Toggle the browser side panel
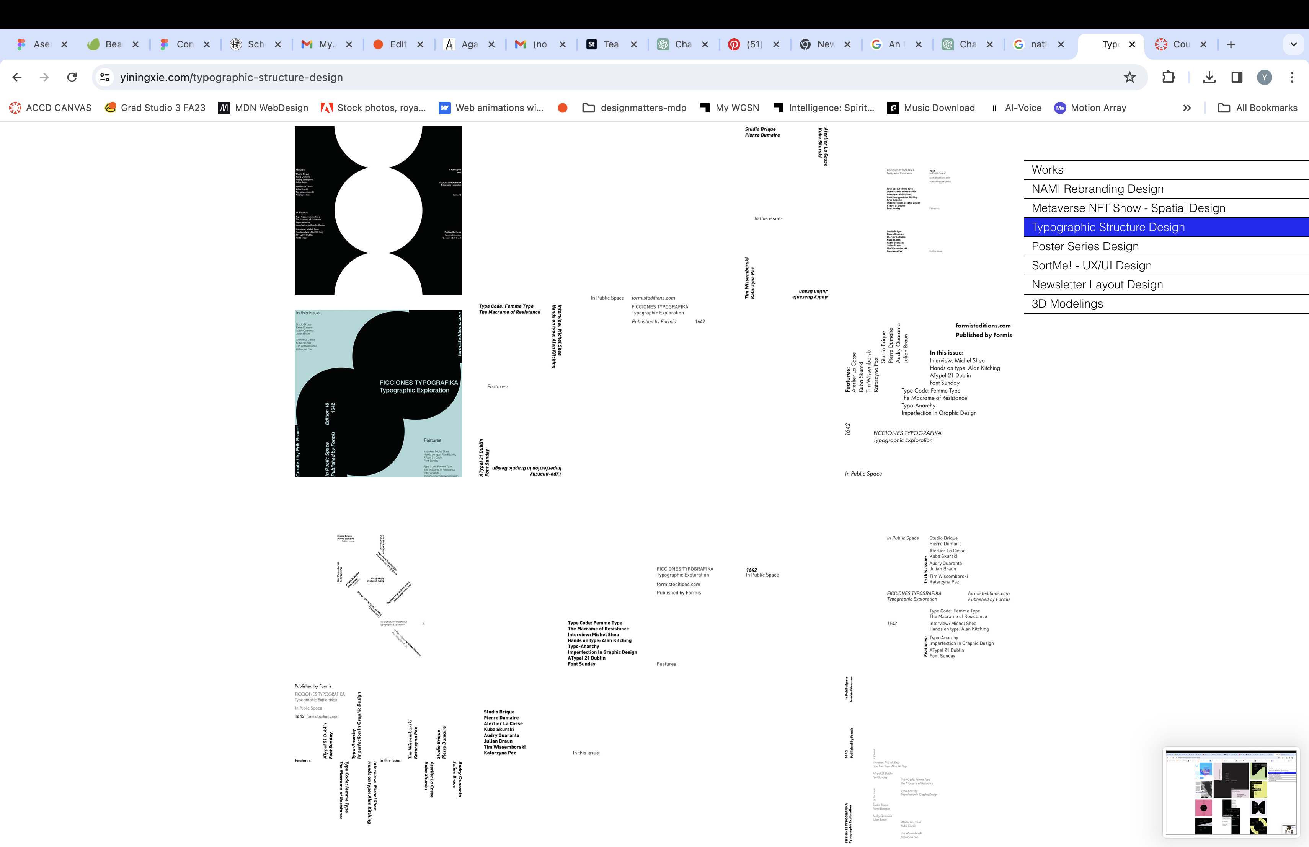Image resolution: width=1309 pixels, height=847 pixels. (1237, 78)
